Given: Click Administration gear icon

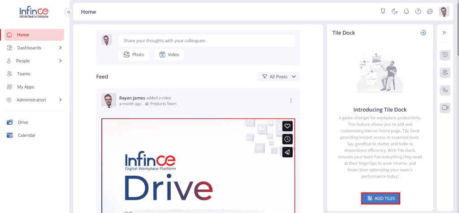Looking at the screenshot, I should click(x=9, y=100).
